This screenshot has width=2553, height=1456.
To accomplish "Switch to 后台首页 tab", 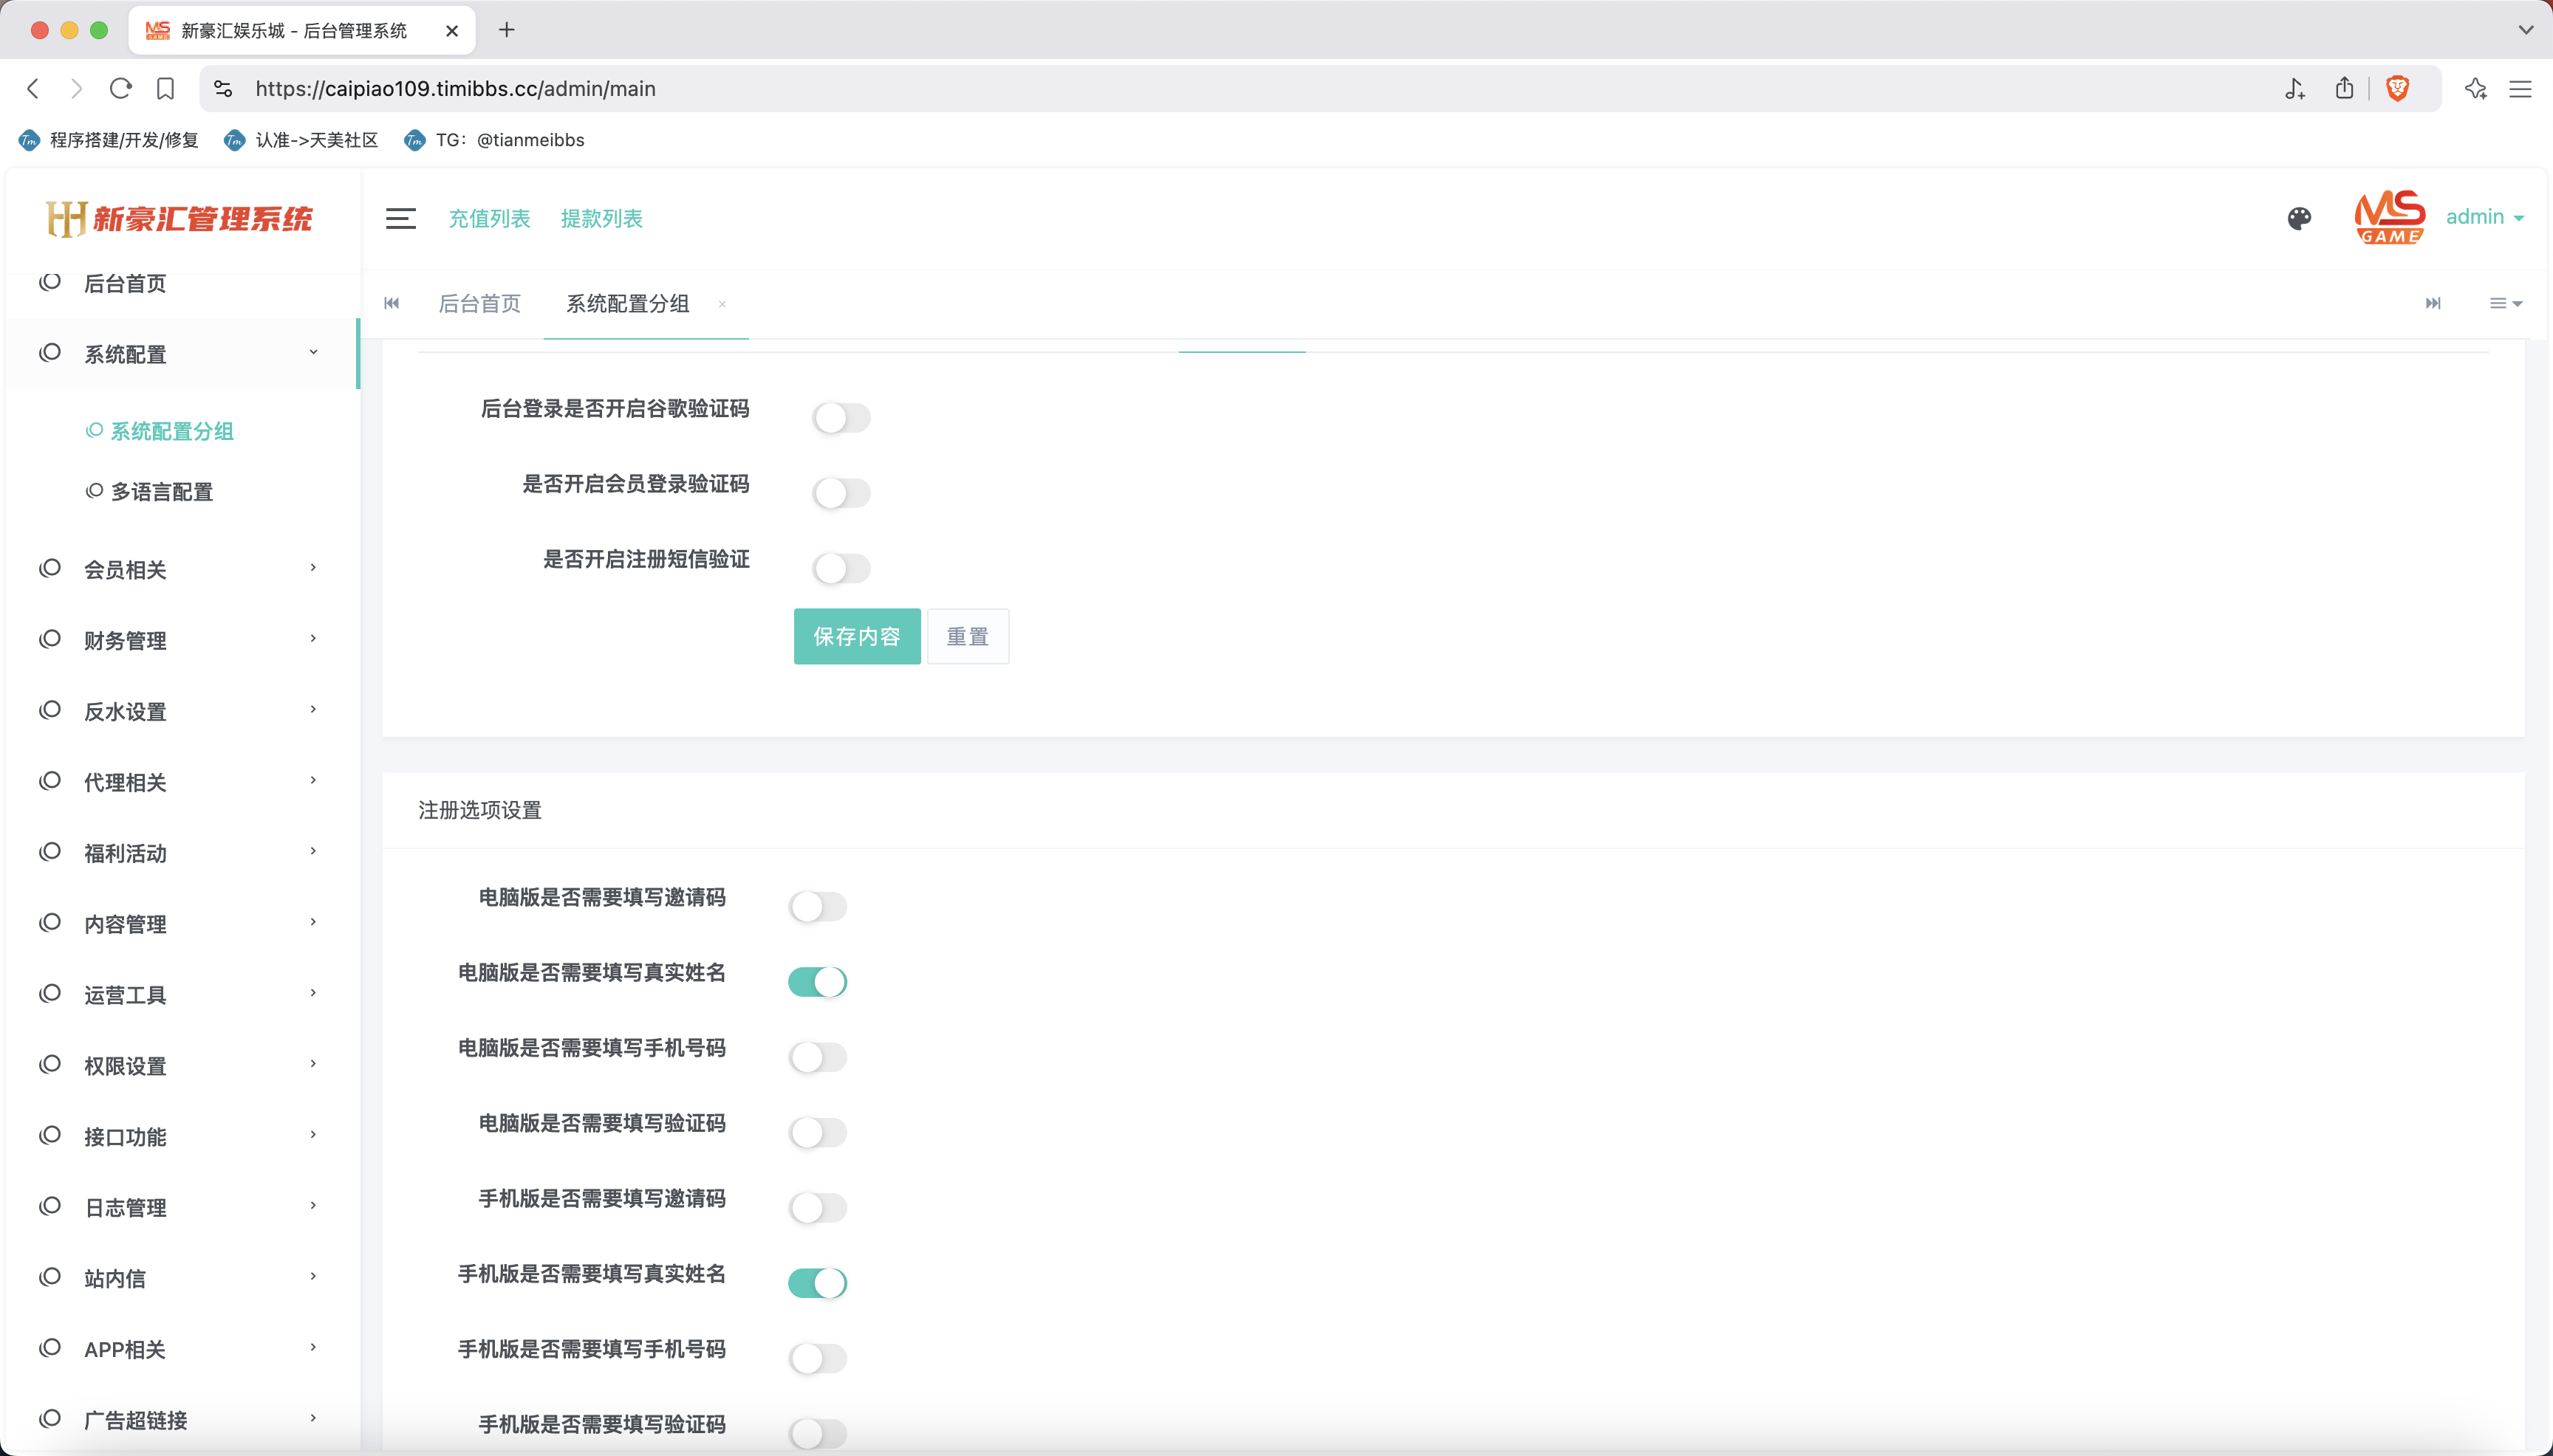I will click(479, 304).
